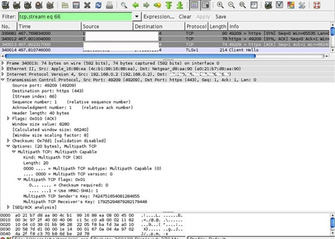Select packet 339981 SYN row

pos(165,33)
